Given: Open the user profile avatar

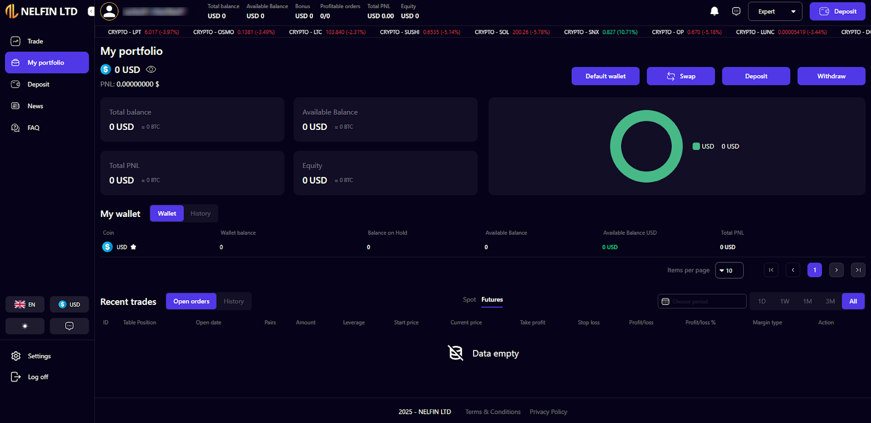Looking at the screenshot, I should click(x=109, y=11).
